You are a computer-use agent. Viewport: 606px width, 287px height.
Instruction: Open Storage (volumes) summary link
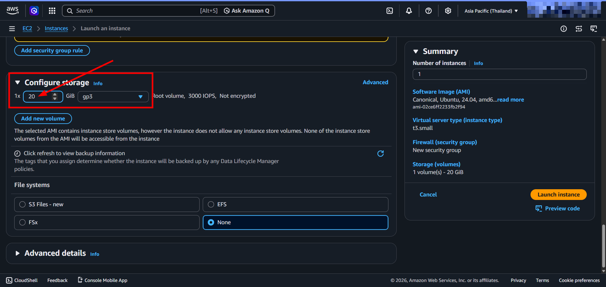coord(436,164)
